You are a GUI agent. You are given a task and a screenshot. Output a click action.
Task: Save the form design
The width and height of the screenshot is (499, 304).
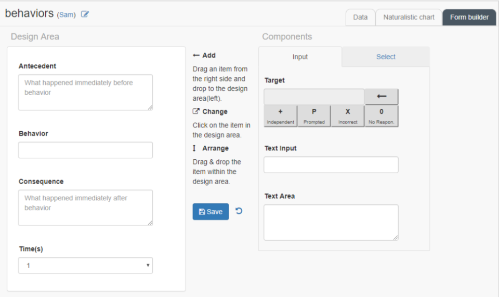[211, 211]
